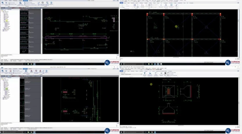The image size is (242, 134).
Task: Select the first V1 beam thumbnail in Armação de vigas list
Action: [x=24, y=13]
